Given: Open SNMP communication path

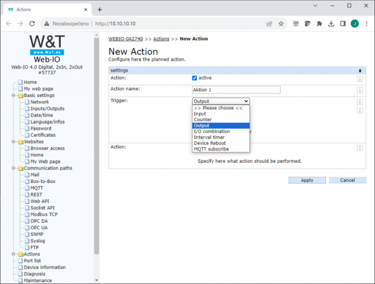Looking at the screenshot, I should tap(37, 234).
